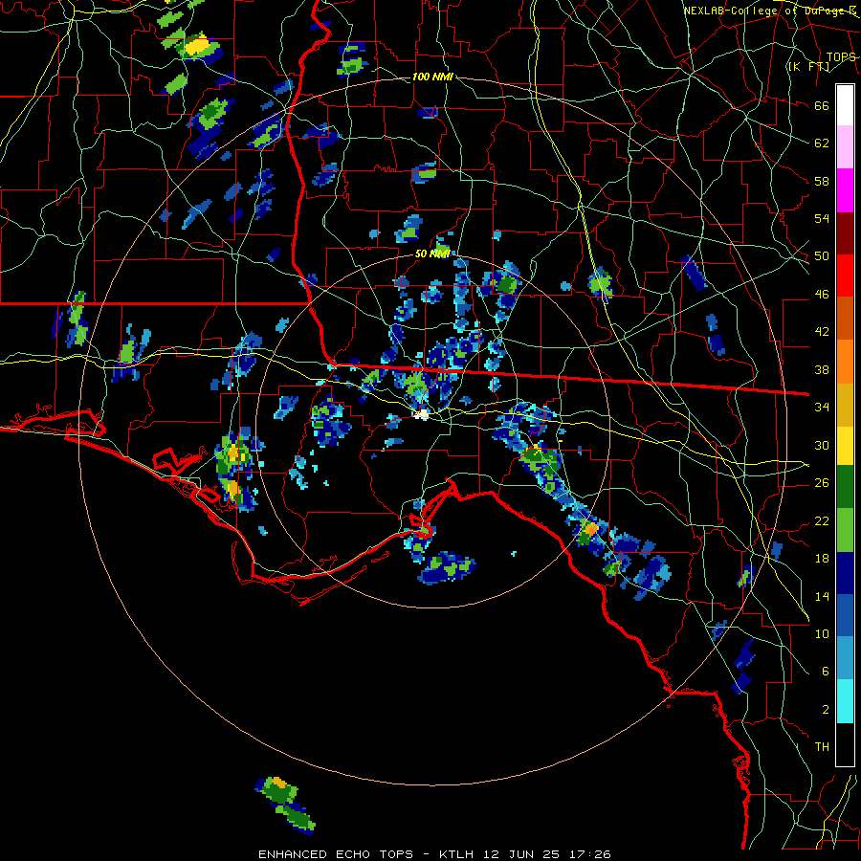Click the magenta legend swatch
Image resolution: width=861 pixels, height=861 pixels.
click(845, 190)
